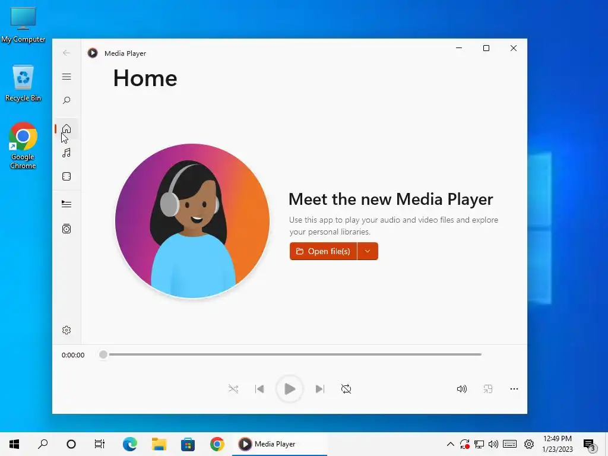
Task: Open Microsoft Store from taskbar
Action: 188,444
